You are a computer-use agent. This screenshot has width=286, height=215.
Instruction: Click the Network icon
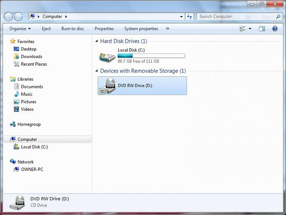(13, 162)
